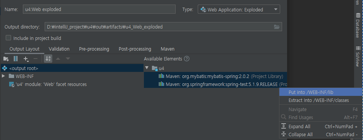This screenshot has width=363, height=140.
Task: Select Maven: org.springframework:spring-test:5.1.9.RELEASE library
Action: pyautogui.click(x=215, y=84)
